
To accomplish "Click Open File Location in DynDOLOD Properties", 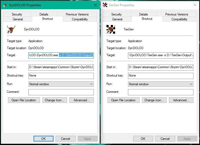I will coord(24,100).
